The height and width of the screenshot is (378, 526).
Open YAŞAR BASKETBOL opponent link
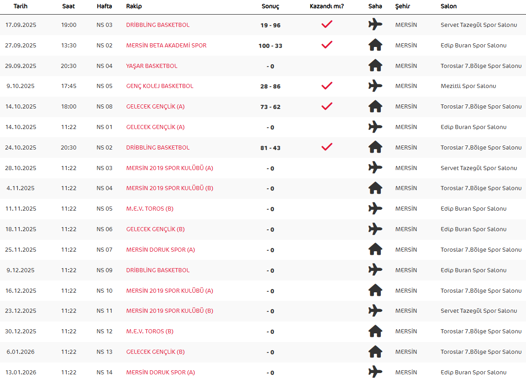click(x=152, y=66)
